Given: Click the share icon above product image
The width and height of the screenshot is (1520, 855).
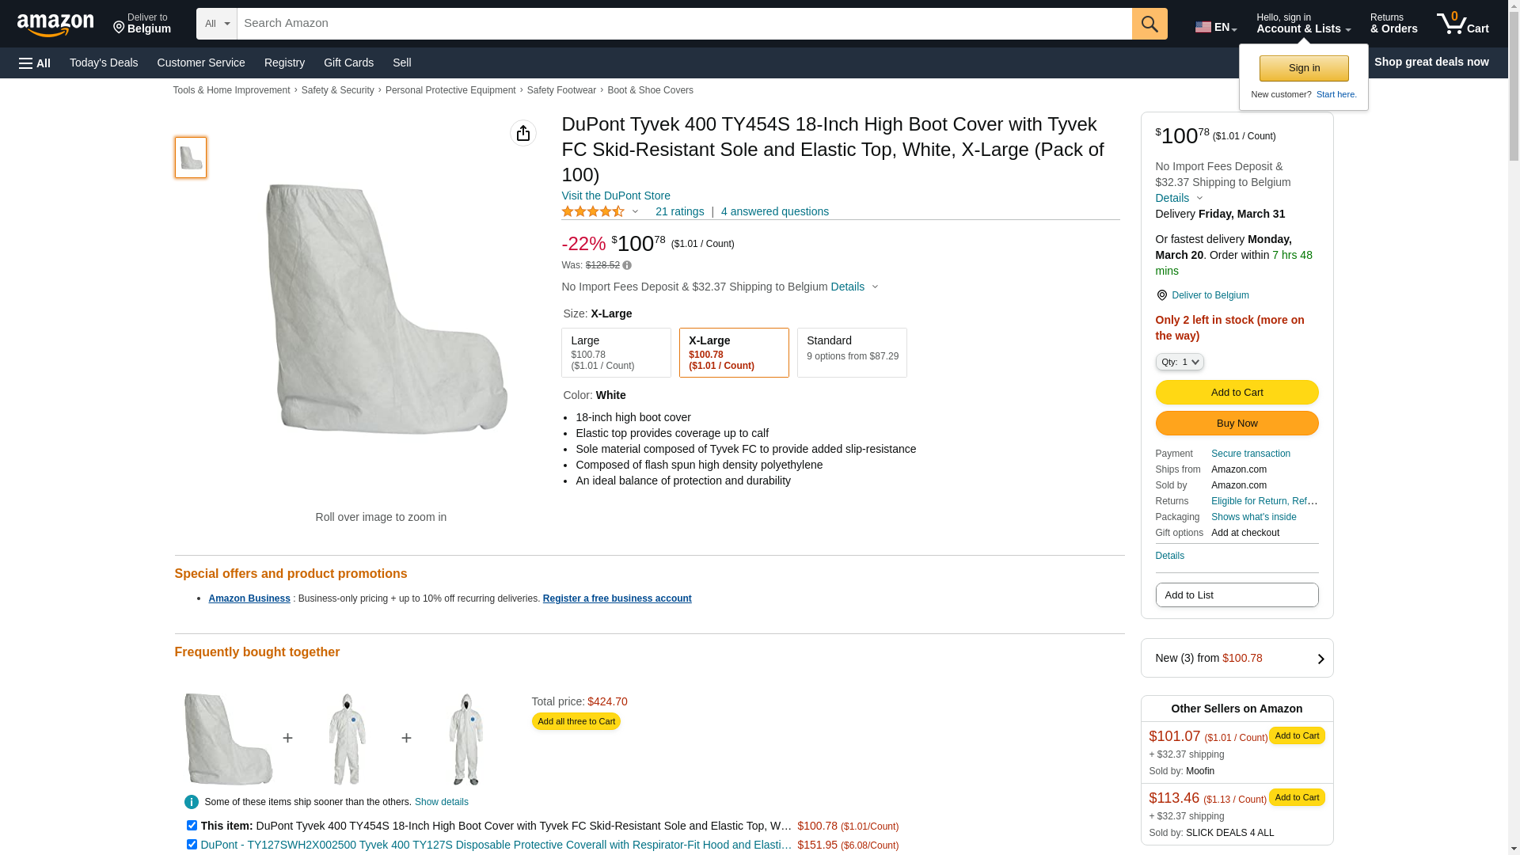Looking at the screenshot, I should point(522,133).
